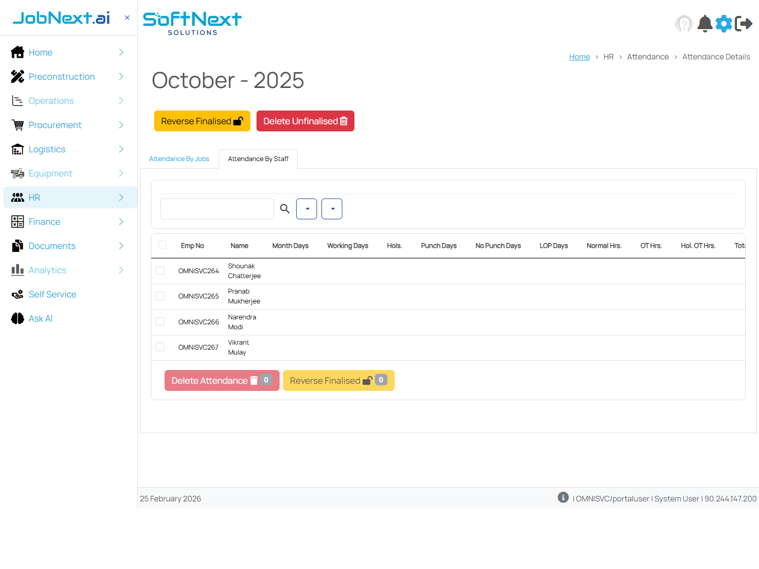Open first dropdown next to search icon
This screenshot has width=759, height=569.
(307, 209)
